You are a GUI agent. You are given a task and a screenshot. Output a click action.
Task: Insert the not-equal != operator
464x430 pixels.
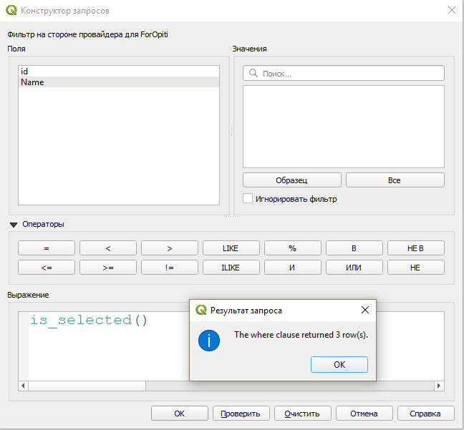coord(169,267)
